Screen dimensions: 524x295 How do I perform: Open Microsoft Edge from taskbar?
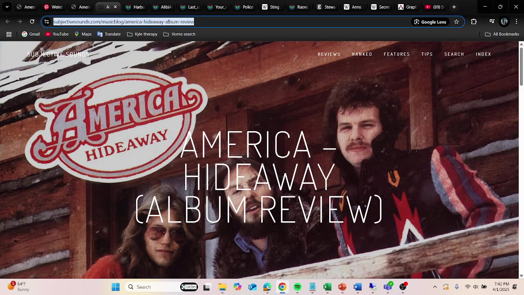(267, 287)
